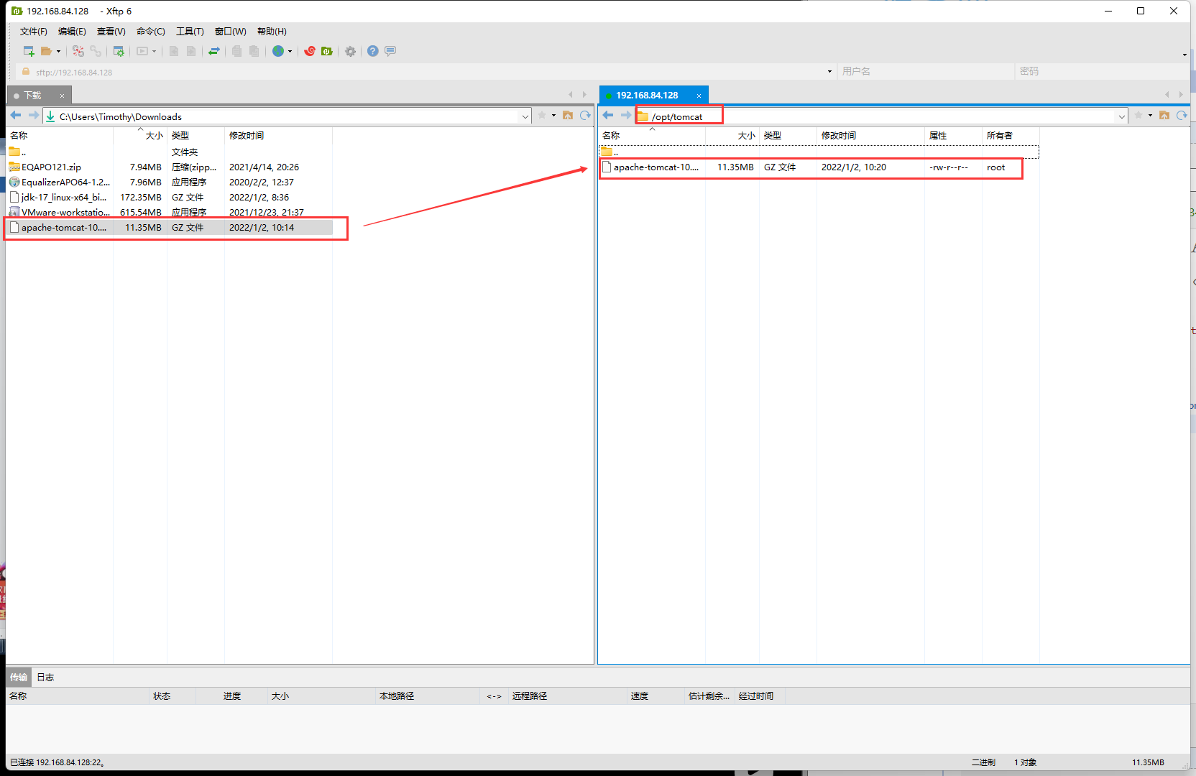Sort the remote list by 所有者 column

tap(1011, 136)
